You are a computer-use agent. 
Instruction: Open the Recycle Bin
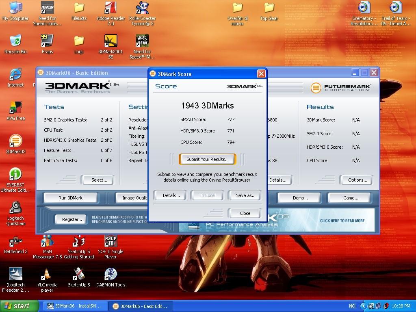[16, 44]
